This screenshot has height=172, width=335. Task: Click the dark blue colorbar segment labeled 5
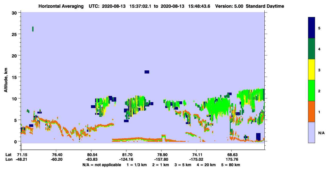(x=312, y=28)
